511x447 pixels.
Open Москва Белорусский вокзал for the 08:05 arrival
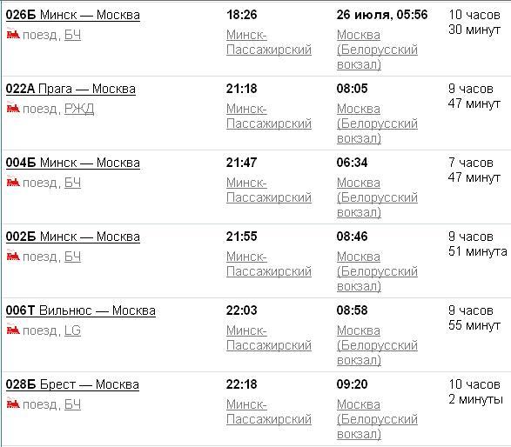377,123
